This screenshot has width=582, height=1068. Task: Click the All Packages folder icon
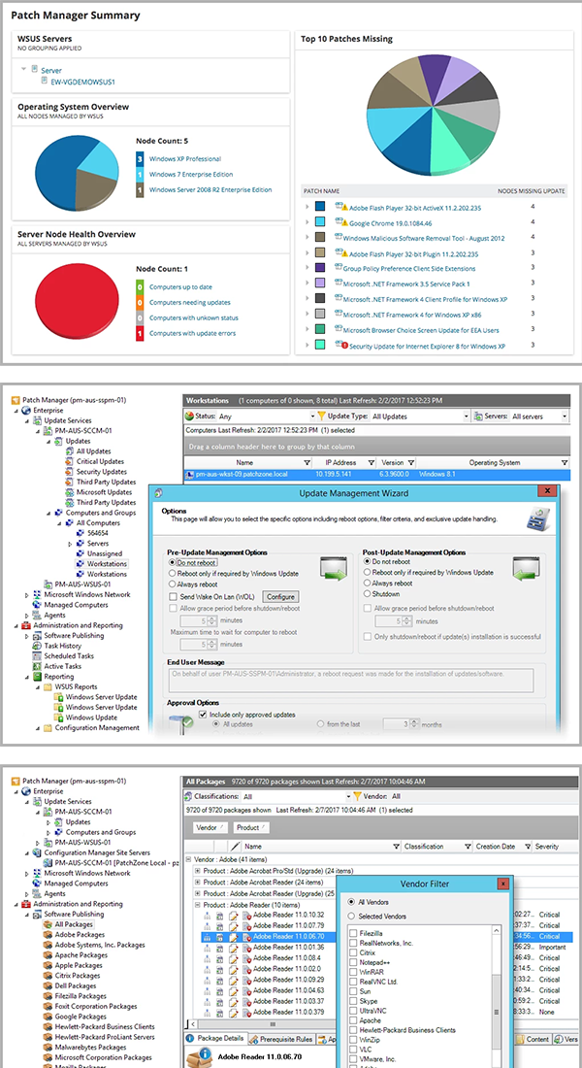tap(48, 925)
